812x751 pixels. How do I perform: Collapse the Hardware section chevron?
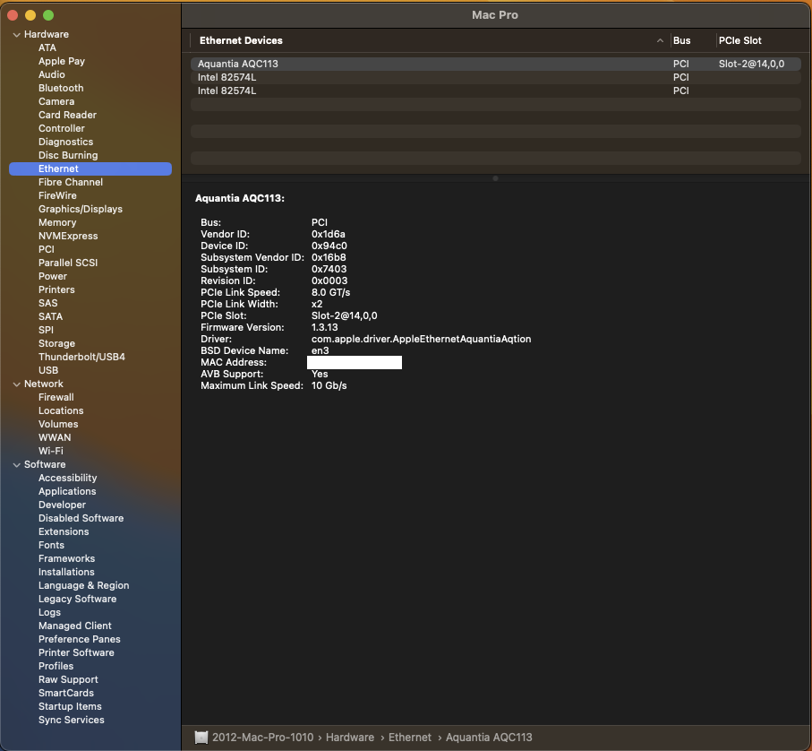tap(17, 35)
